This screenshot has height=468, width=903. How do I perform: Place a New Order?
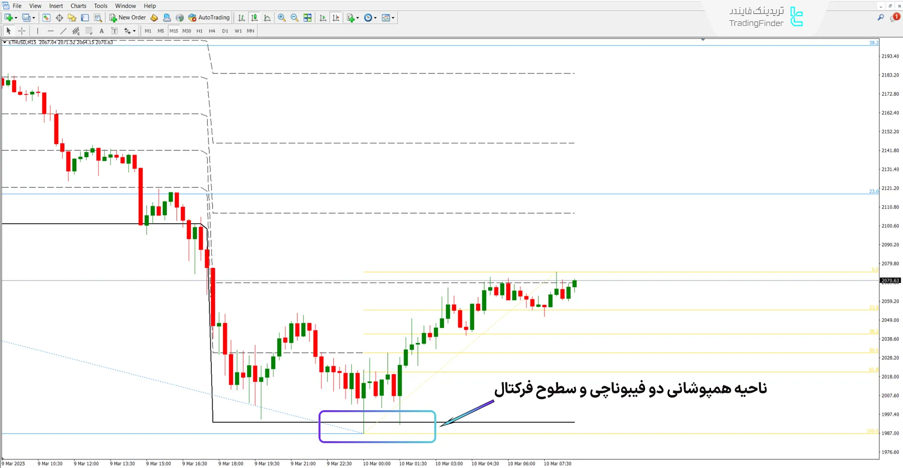[x=127, y=17]
